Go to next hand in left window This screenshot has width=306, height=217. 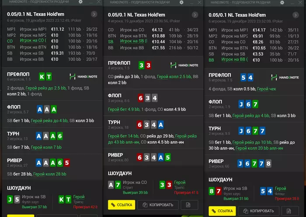[94, 14]
